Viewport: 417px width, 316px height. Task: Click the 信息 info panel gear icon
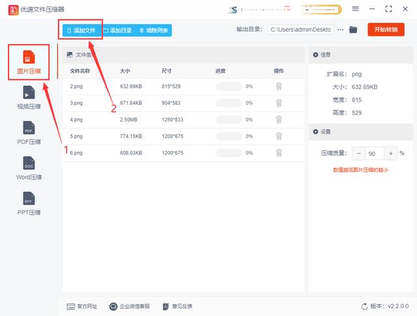pyautogui.click(x=315, y=55)
